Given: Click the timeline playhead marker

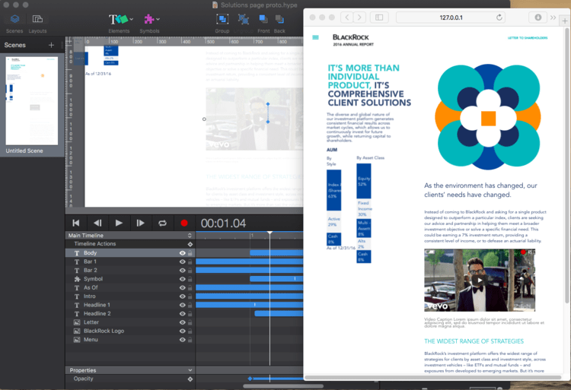Looking at the screenshot, I should (x=270, y=233).
